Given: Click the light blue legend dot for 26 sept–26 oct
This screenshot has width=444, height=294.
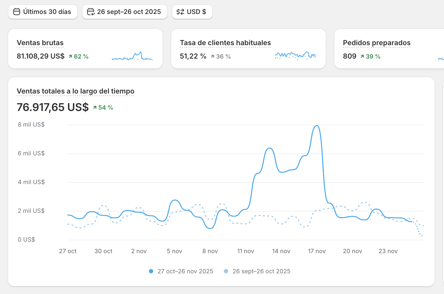Looking at the screenshot, I should pos(226,271).
